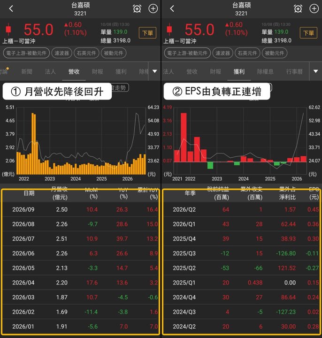Tap the plus add-to-watchlist icon in left panel
322x338 pixels.
point(153,8)
